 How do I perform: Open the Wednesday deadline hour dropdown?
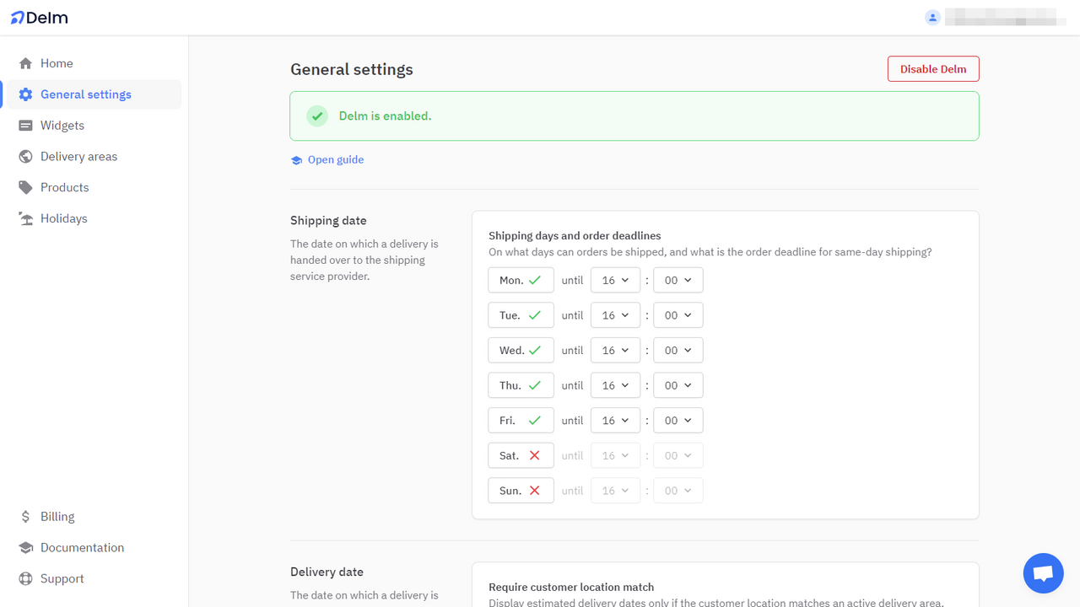[x=615, y=350]
